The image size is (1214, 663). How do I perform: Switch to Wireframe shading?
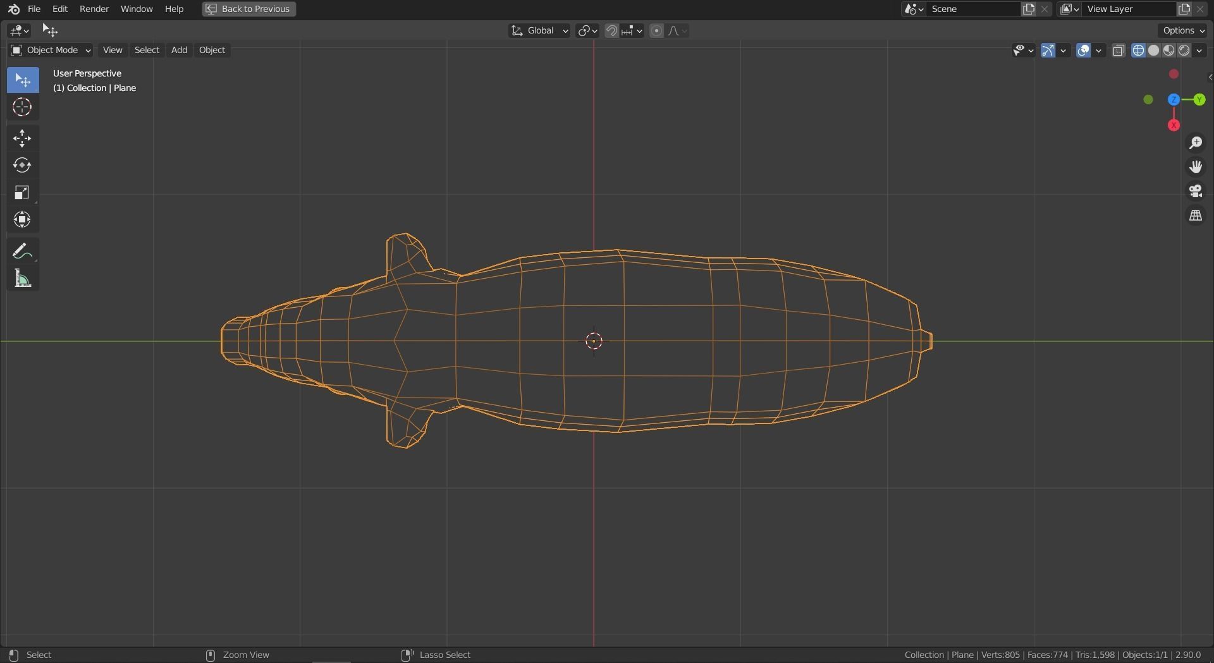click(1138, 51)
